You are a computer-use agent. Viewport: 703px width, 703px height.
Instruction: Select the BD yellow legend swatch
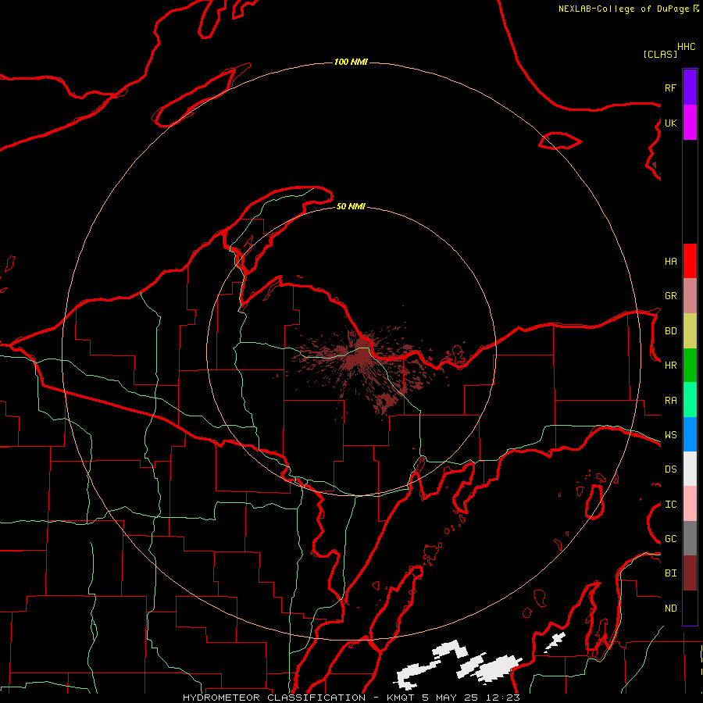coord(690,331)
